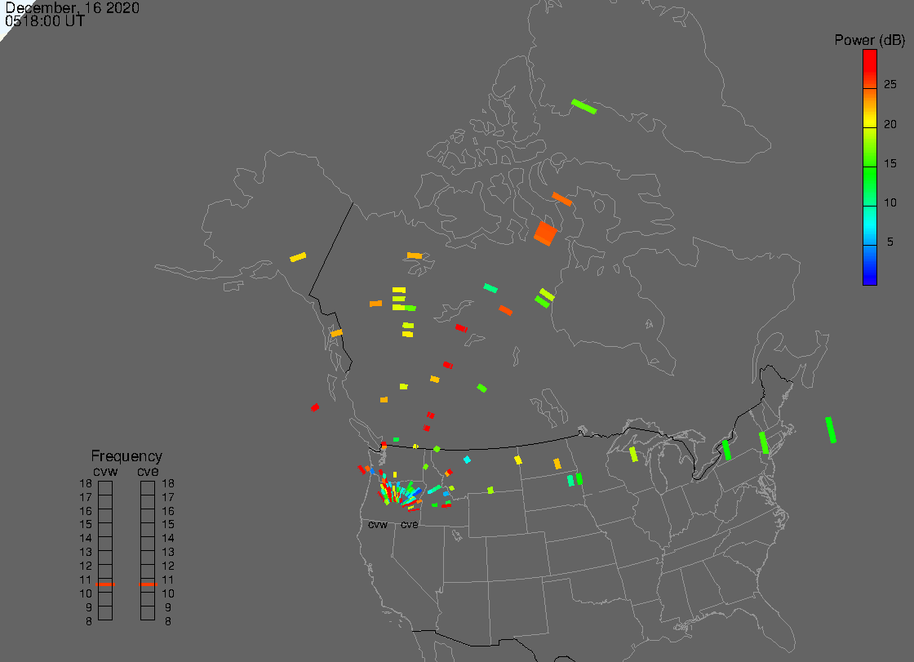This screenshot has height=662, width=914.
Task: Click the 18 label left of cvw scale
Action: [x=86, y=483]
